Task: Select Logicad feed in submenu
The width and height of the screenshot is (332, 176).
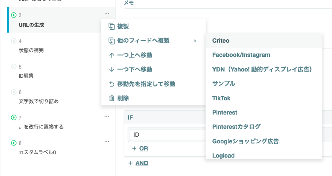Action: point(264,155)
